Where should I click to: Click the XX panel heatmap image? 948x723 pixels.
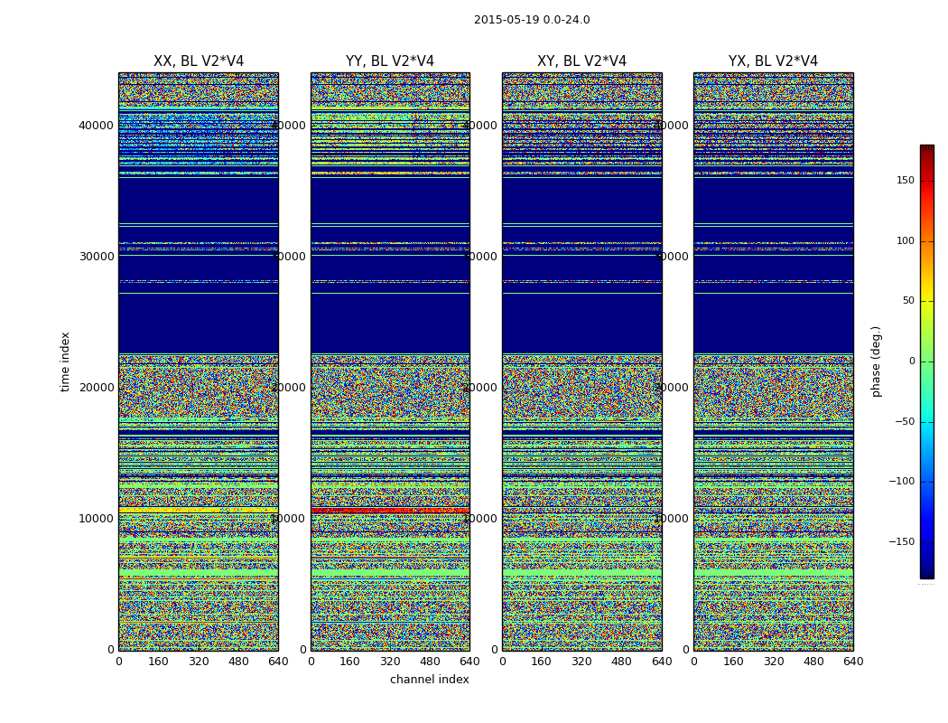[199, 361]
